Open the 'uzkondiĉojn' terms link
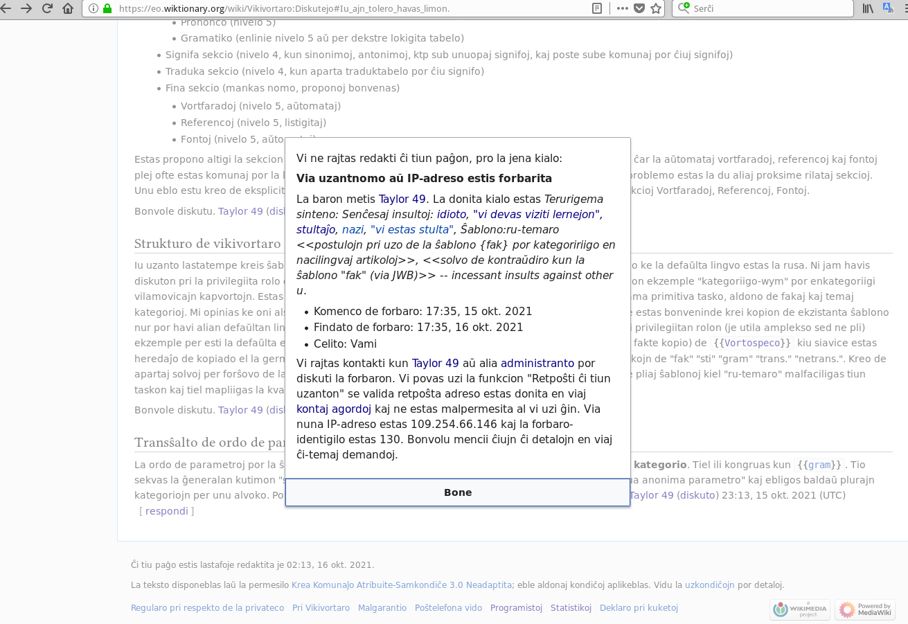 click(710, 585)
